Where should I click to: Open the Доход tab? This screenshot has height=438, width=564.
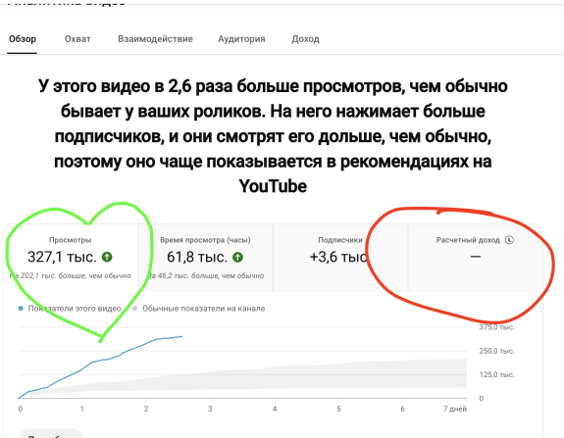pos(305,39)
